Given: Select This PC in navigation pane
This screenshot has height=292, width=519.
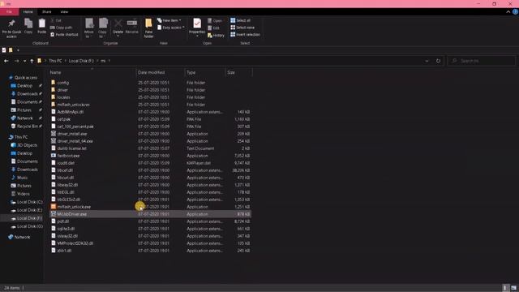Looking at the screenshot, I should pos(21,137).
